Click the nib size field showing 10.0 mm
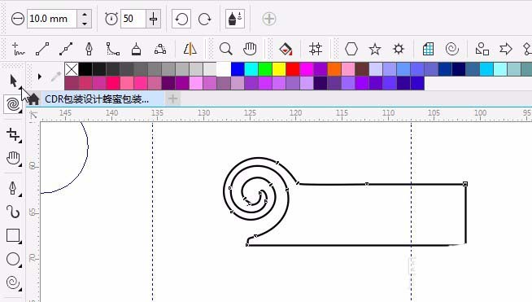 (x=52, y=19)
